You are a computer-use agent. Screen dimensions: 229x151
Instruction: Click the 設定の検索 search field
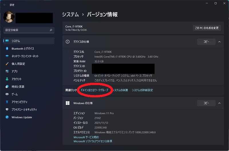[x=29, y=30]
